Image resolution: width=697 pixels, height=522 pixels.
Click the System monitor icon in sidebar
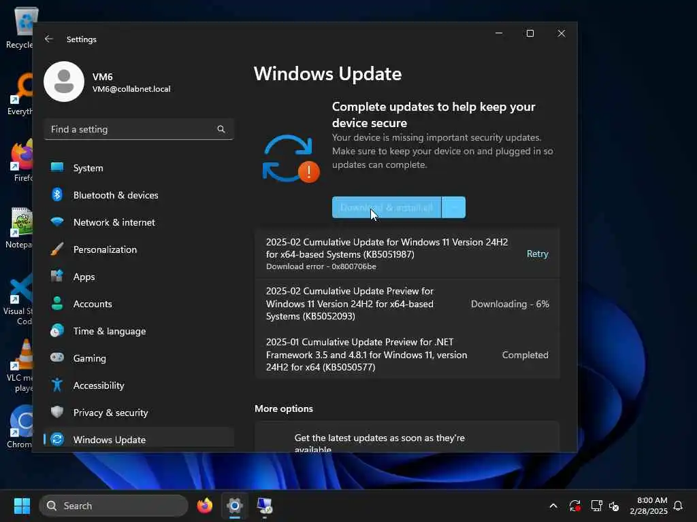[57, 167]
